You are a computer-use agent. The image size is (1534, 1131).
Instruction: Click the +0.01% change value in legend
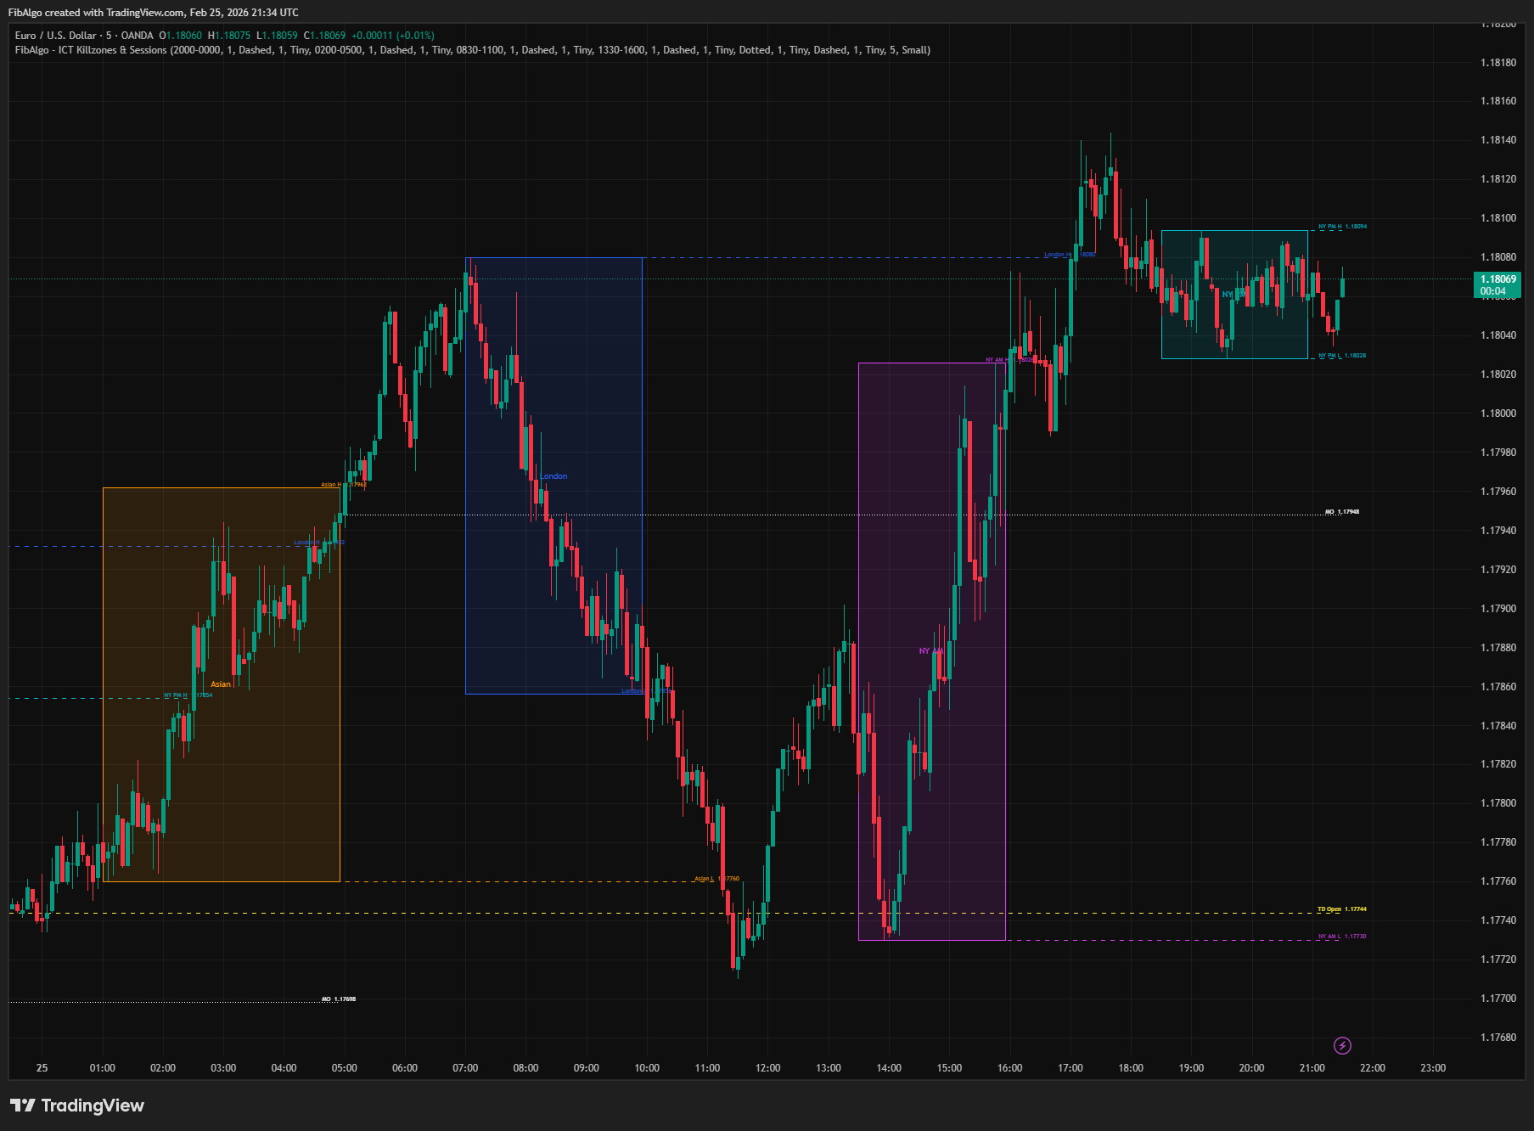415,37
